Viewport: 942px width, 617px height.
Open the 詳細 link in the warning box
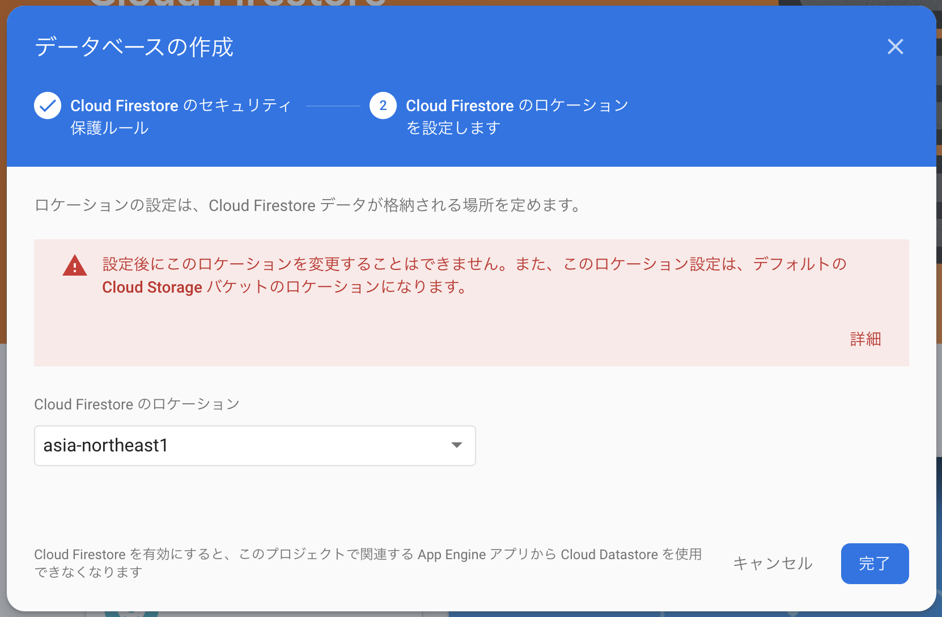(x=865, y=339)
